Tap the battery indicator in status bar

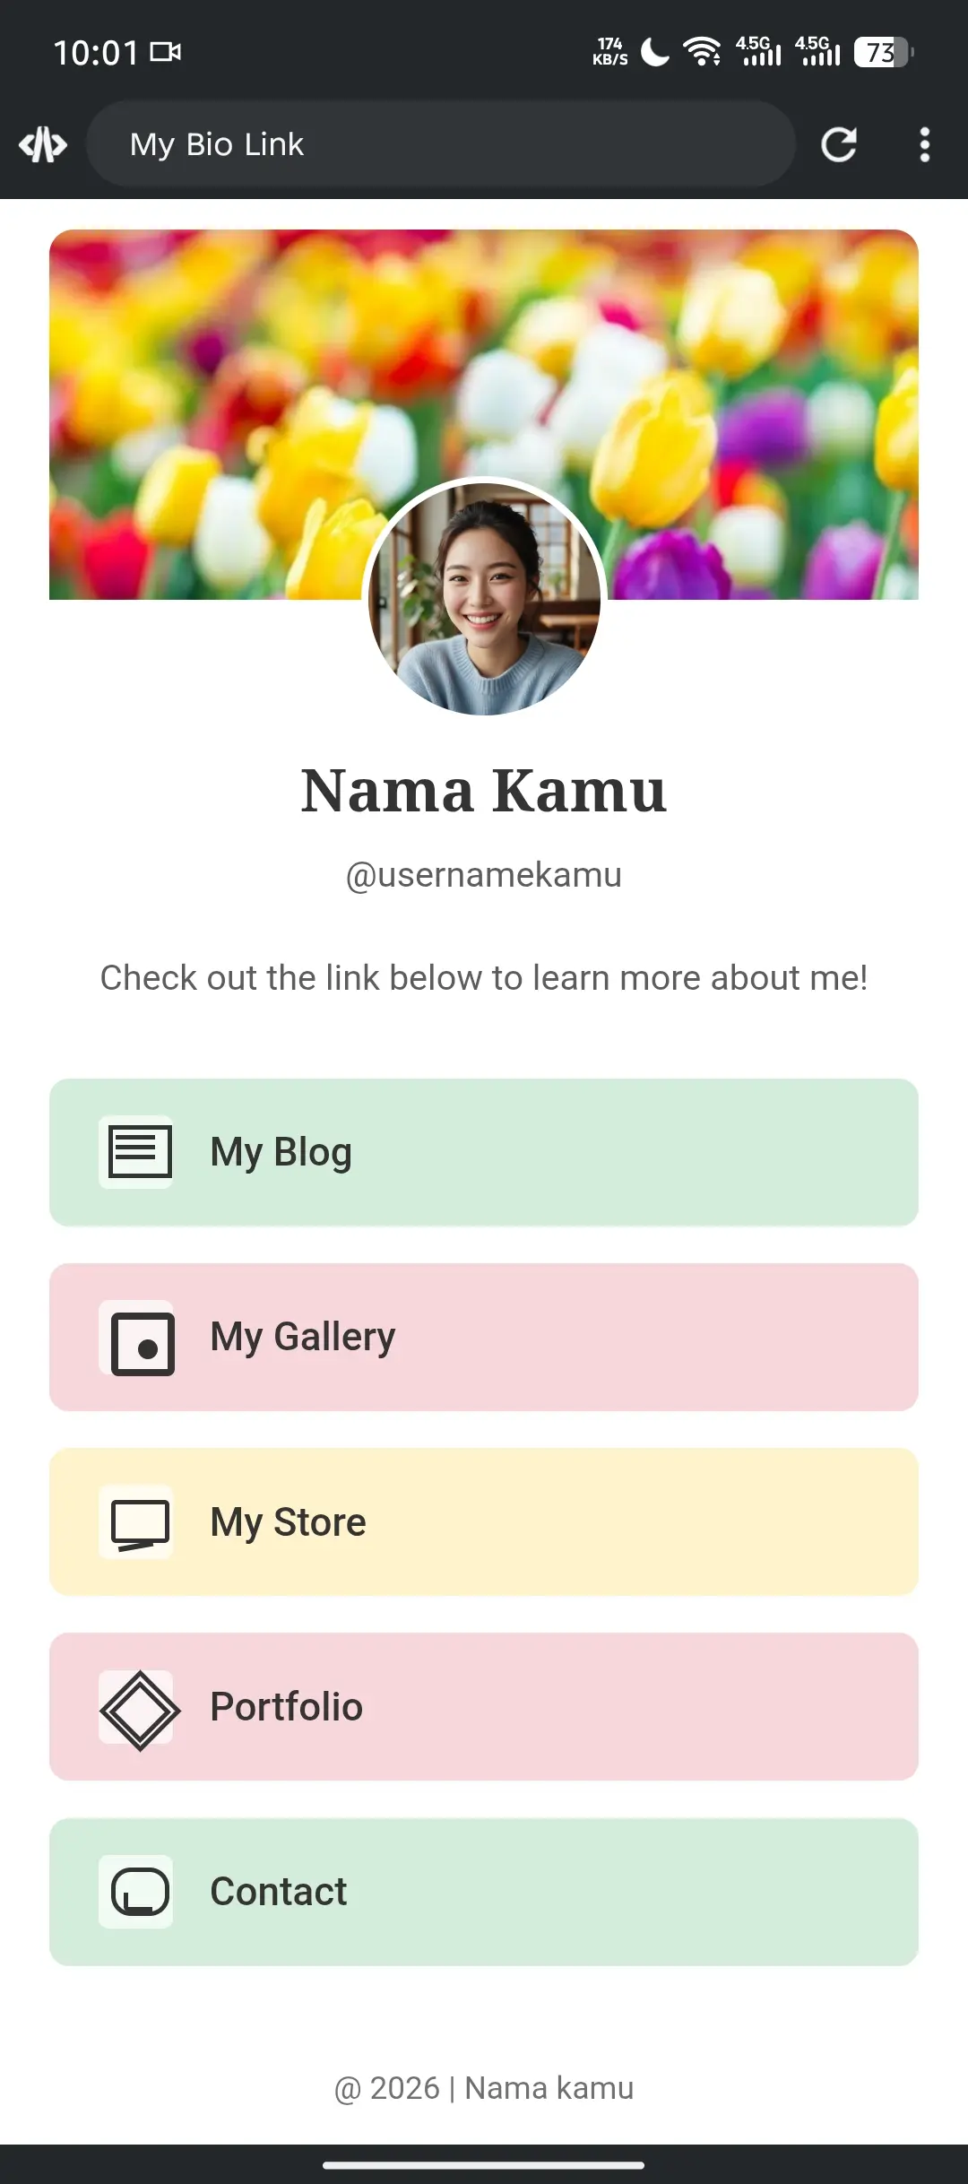pos(882,52)
